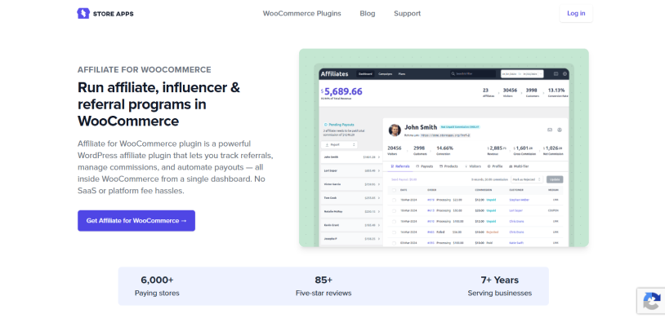
Task: Check the row with Rejected commission
Action: click(394, 232)
